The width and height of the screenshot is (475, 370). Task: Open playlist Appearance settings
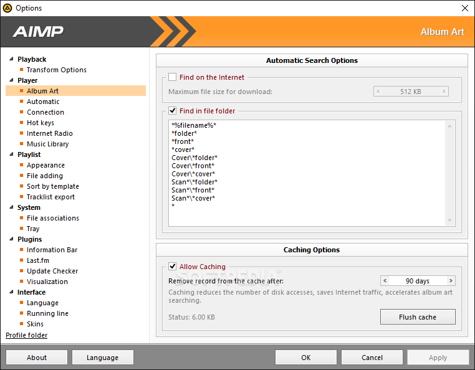46,165
